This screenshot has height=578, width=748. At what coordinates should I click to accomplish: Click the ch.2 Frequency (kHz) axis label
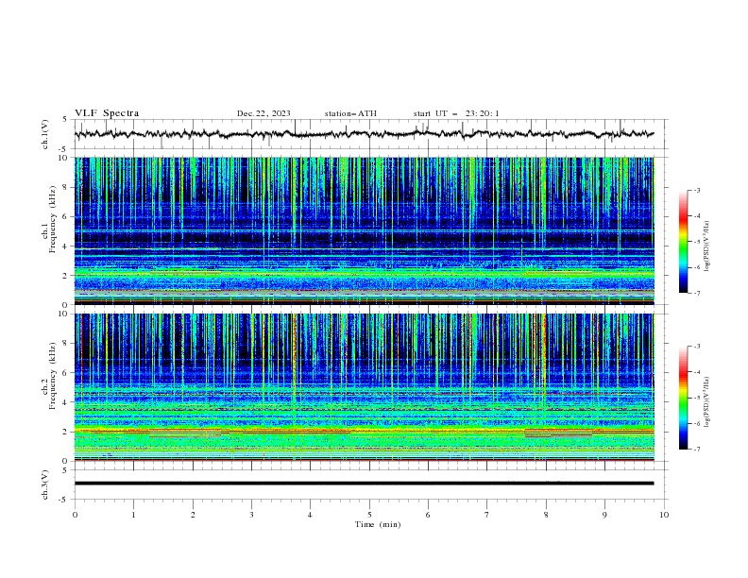(x=49, y=376)
